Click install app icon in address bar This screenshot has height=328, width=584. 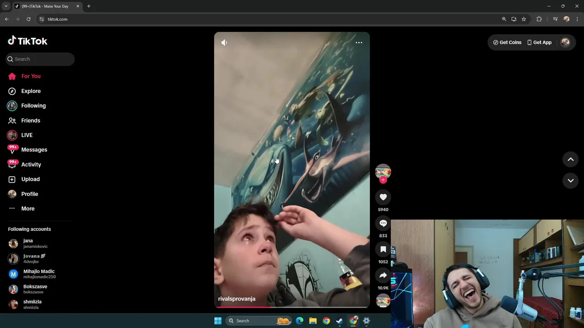coord(514,19)
